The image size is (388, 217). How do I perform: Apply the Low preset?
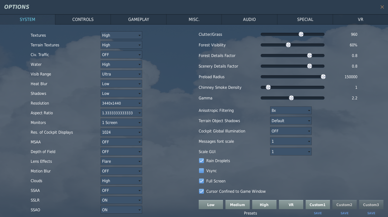click(x=211, y=205)
